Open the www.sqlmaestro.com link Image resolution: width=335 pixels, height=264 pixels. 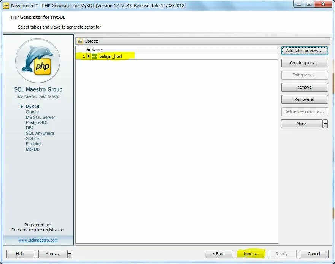[x=38, y=240]
